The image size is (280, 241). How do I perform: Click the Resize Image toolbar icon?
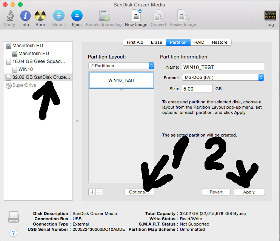(x=183, y=15)
